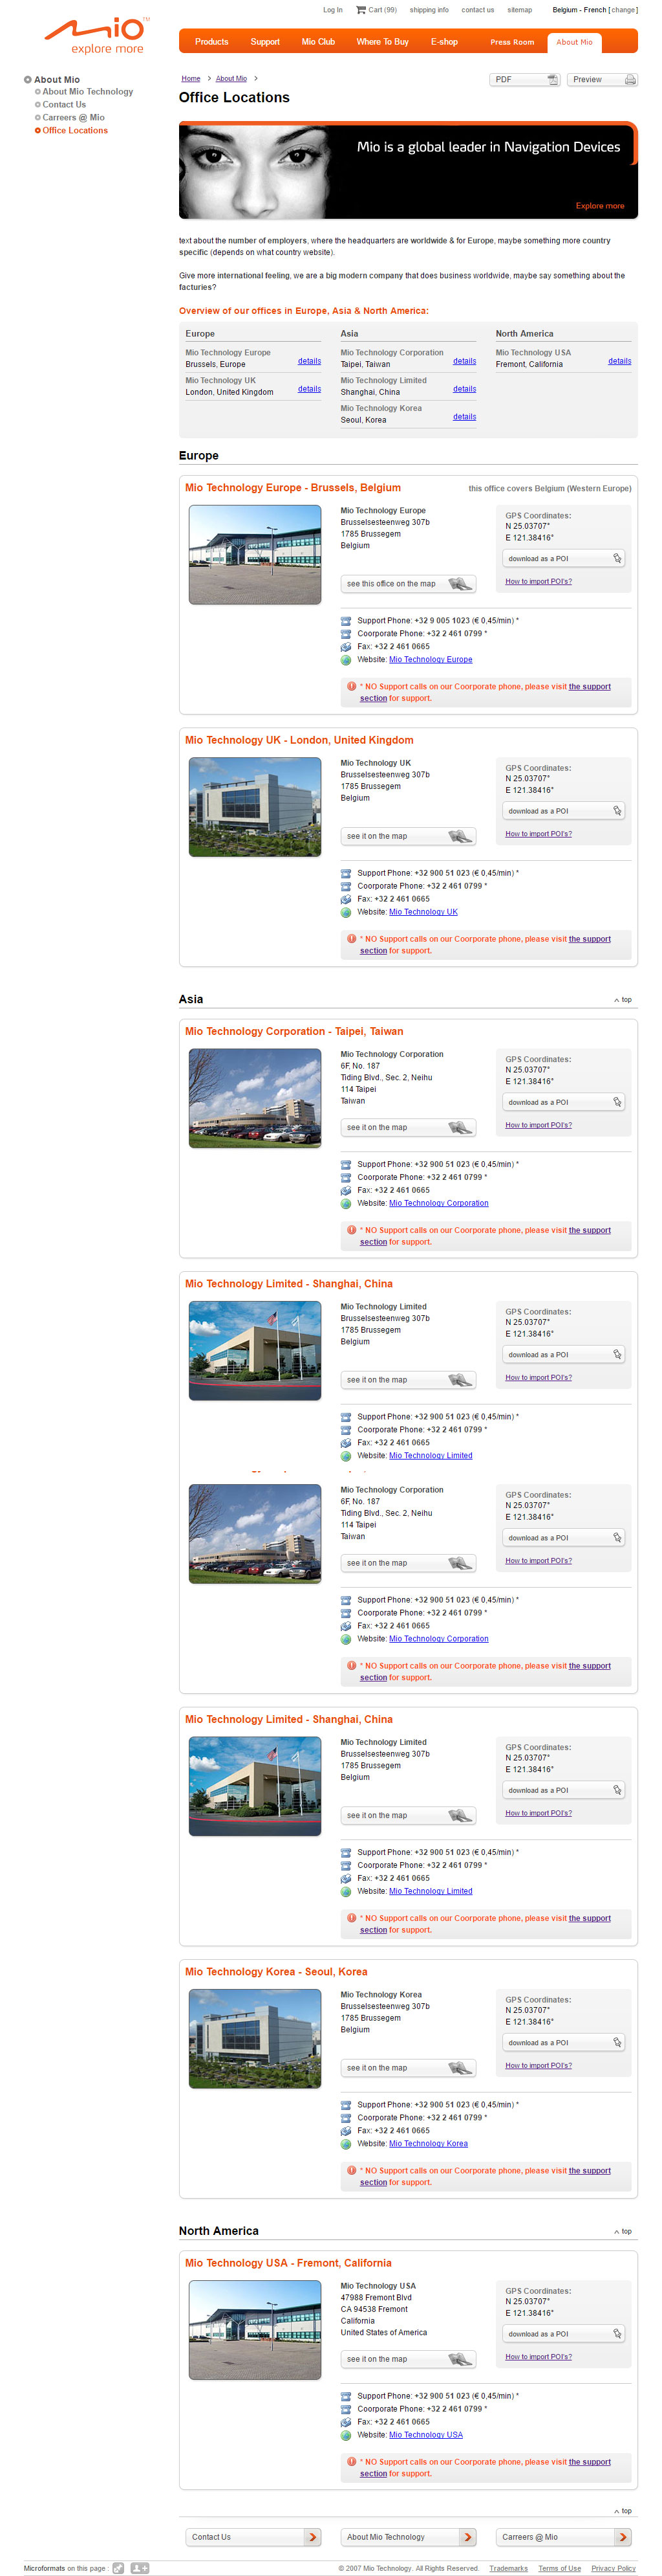Click Home in the breadcrumb
Screen dimensions: 662x2576
click(x=191, y=78)
